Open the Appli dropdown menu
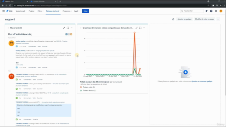This screenshot has width=226, height=127. [x=77, y=11]
